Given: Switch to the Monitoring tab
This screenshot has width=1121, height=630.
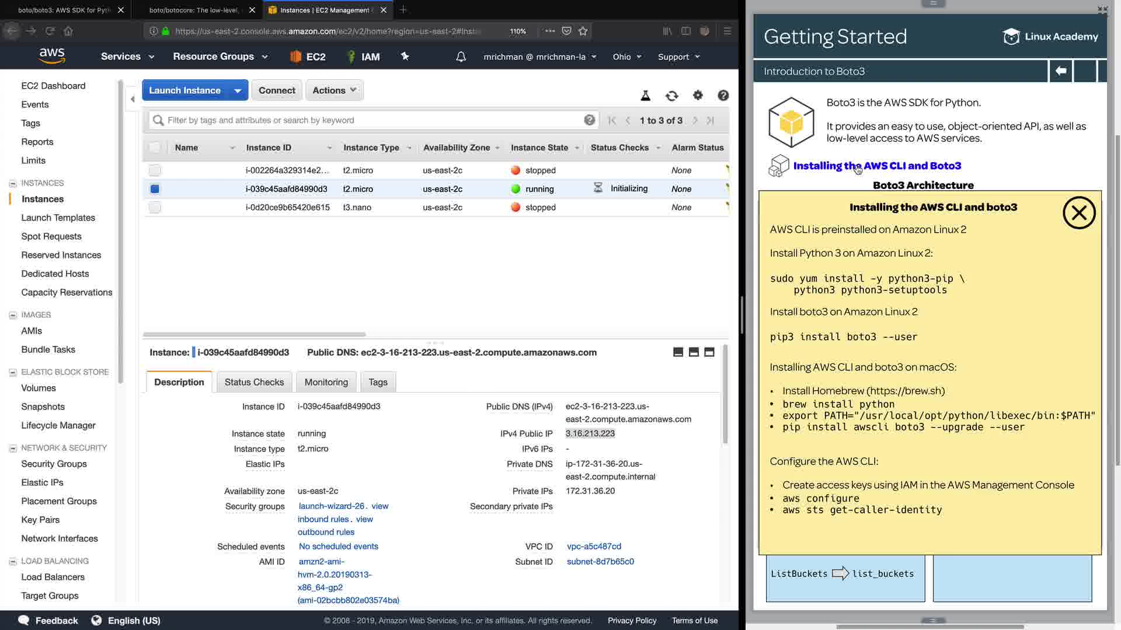Looking at the screenshot, I should coord(326,382).
